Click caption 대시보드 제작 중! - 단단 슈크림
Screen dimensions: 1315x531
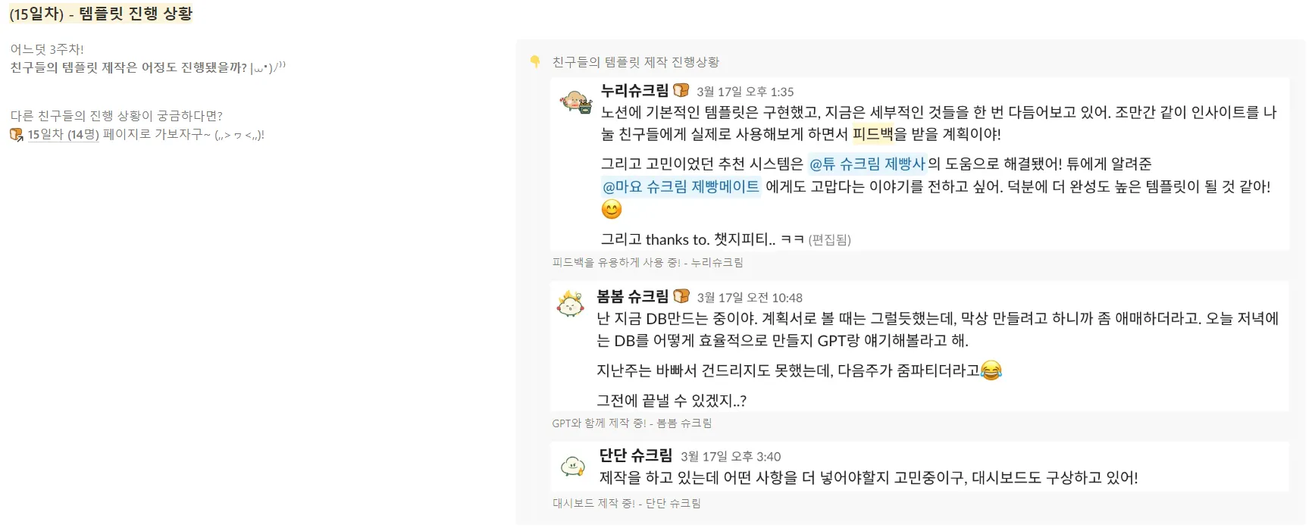coord(626,503)
